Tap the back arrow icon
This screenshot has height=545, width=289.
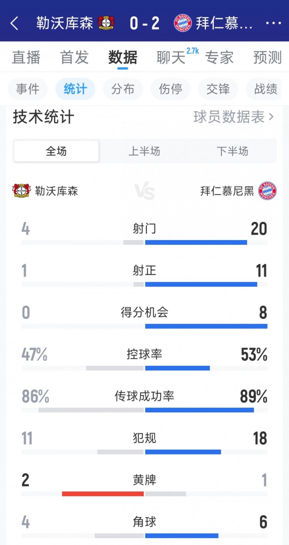tap(14, 24)
